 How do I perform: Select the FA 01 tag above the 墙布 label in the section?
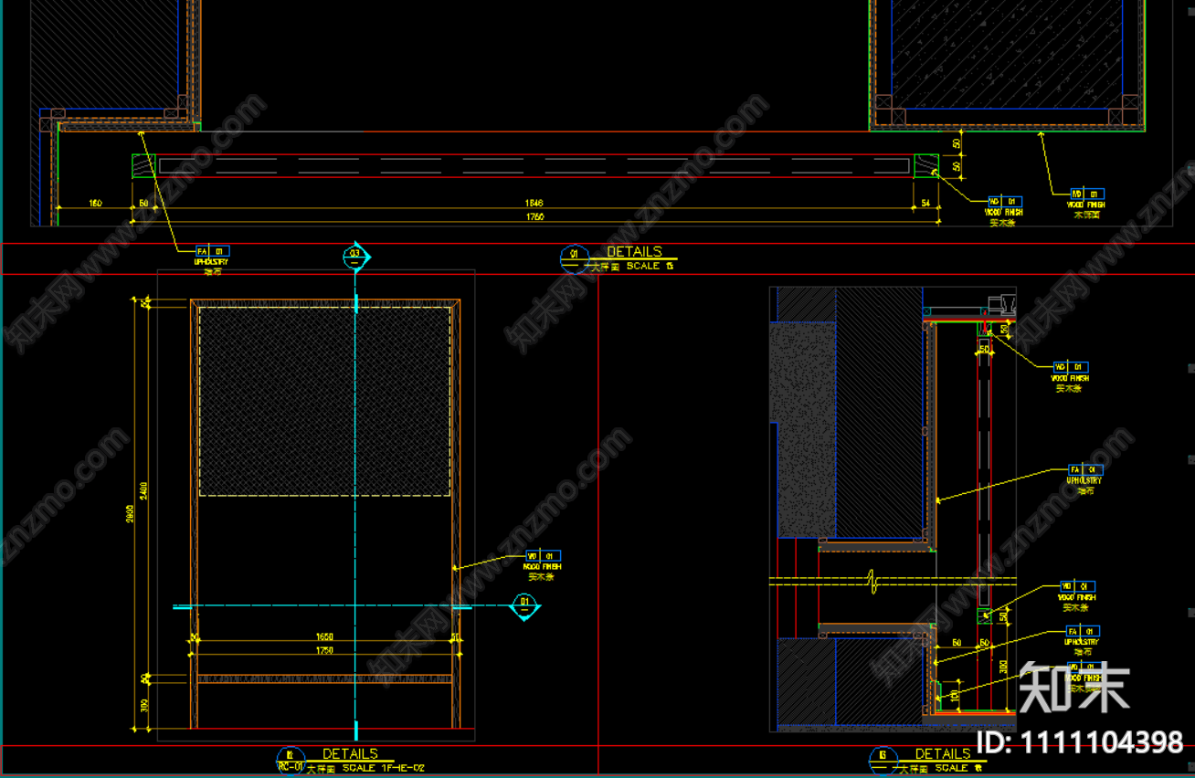[1084, 469]
